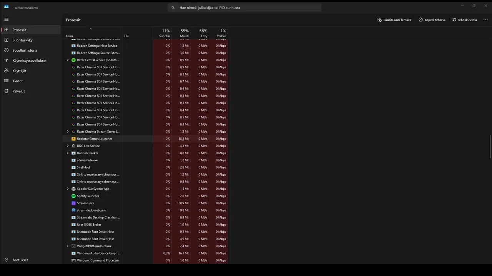The image size is (492, 276).
Task: Click Windows Audio Device Graph icon
Action: (x=73, y=253)
